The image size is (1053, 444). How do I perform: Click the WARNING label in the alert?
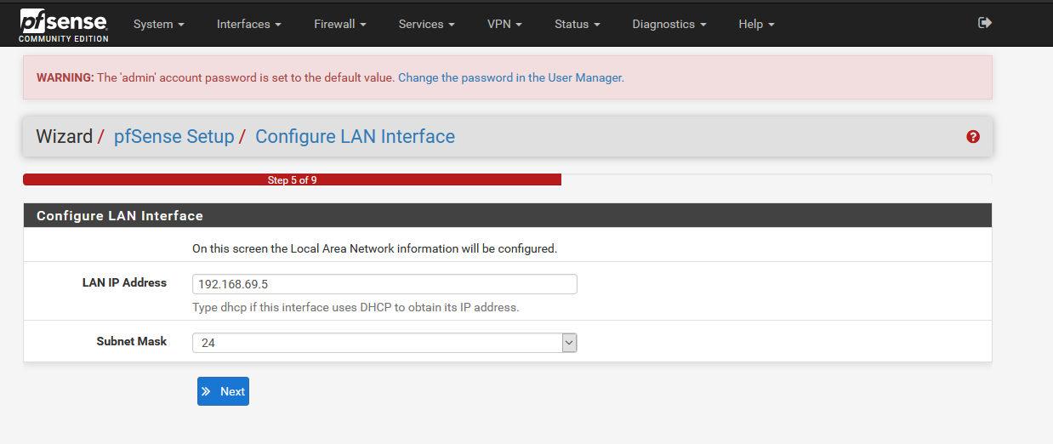click(65, 77)
